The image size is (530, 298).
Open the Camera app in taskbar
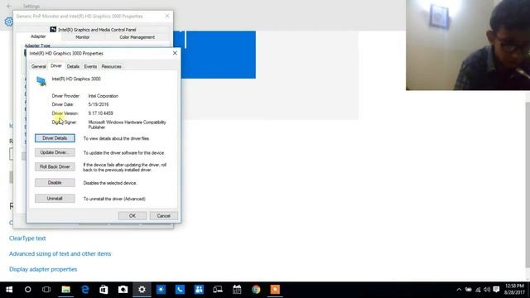[x=123, y=290]
